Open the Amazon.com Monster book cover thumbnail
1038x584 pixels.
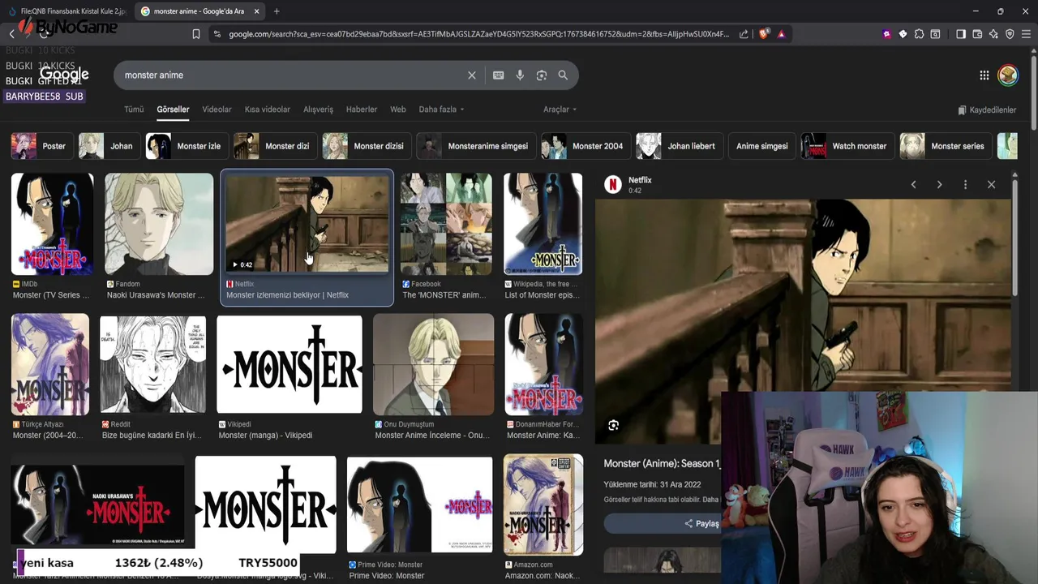[543, 505]
